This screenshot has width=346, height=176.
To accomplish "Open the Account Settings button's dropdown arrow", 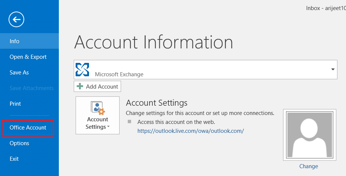I will (108, 127).
